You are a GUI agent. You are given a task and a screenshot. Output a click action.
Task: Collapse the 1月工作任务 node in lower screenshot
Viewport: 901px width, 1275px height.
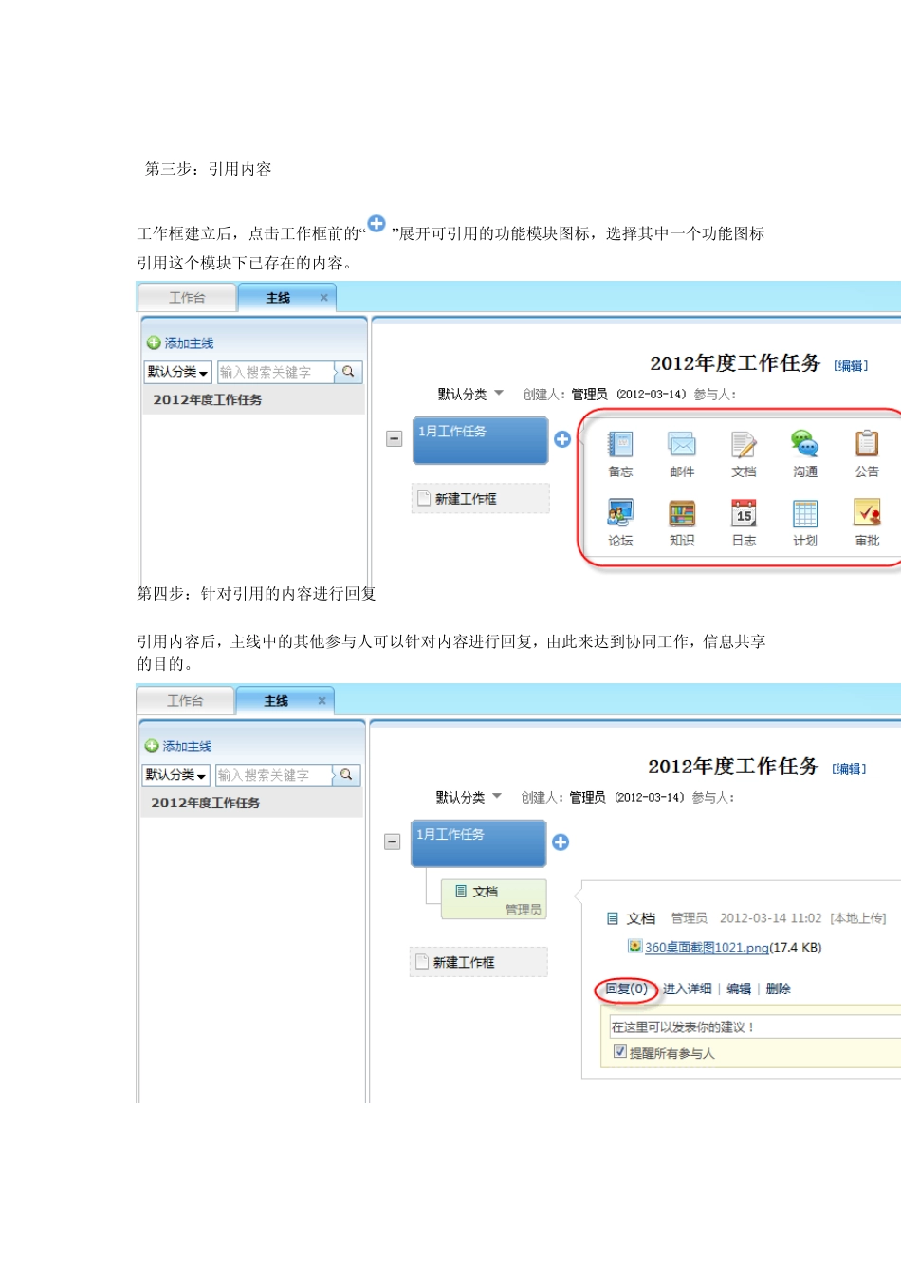coord(392,841)
